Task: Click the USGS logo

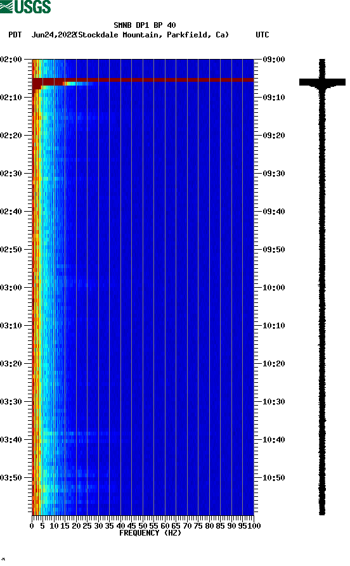Action: click(25, 6)
